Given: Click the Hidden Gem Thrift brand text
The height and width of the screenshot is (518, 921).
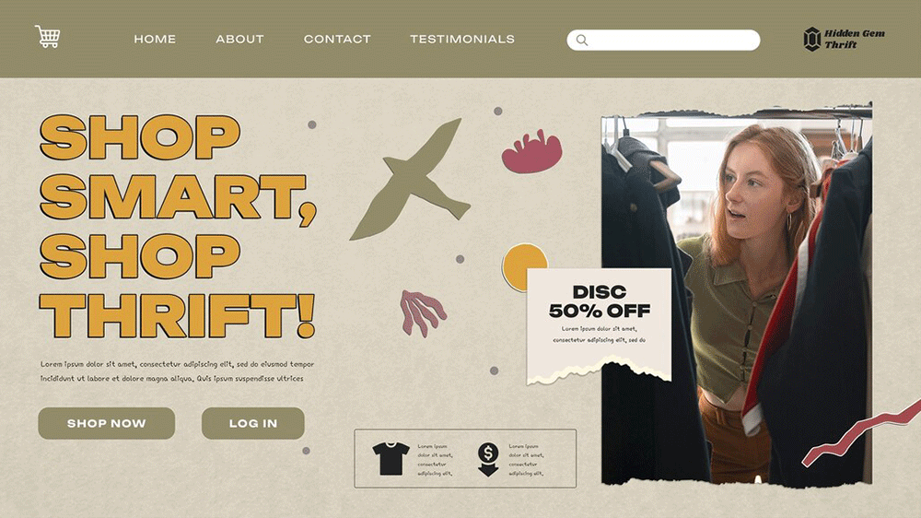Looking at the screenshot, I should coord(854,39).
